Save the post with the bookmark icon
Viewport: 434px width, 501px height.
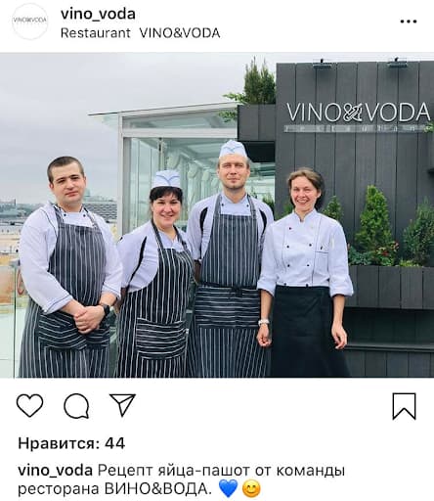tap(404, 406)
